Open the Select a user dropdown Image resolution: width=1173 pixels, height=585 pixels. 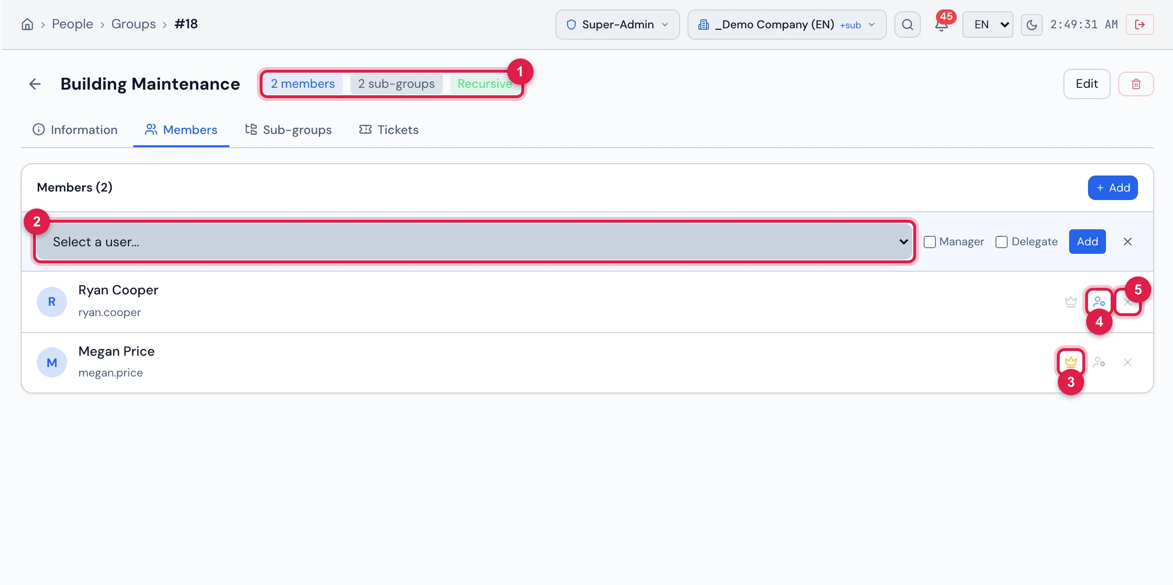click(475, 242)
